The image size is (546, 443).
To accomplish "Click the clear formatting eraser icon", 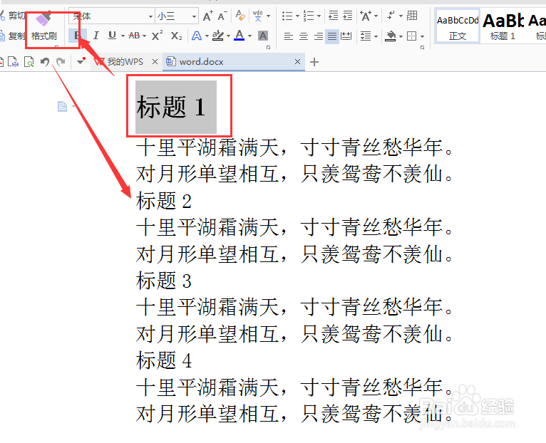I will coord(240,16).
